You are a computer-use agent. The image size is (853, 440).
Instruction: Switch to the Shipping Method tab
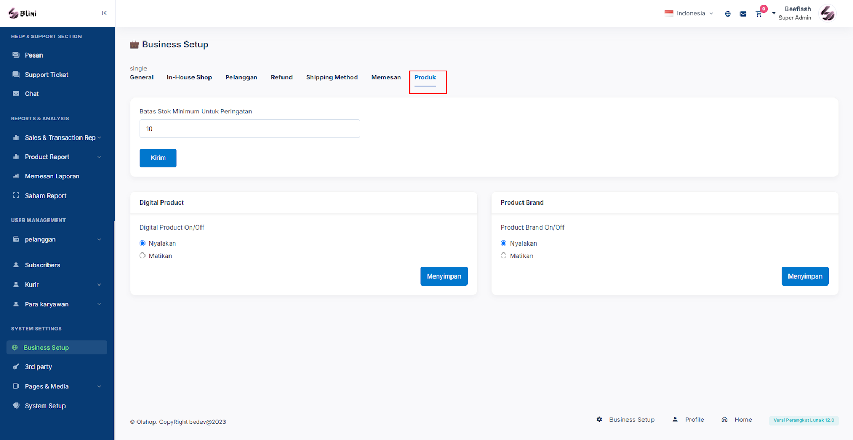[x=332, y=77]
